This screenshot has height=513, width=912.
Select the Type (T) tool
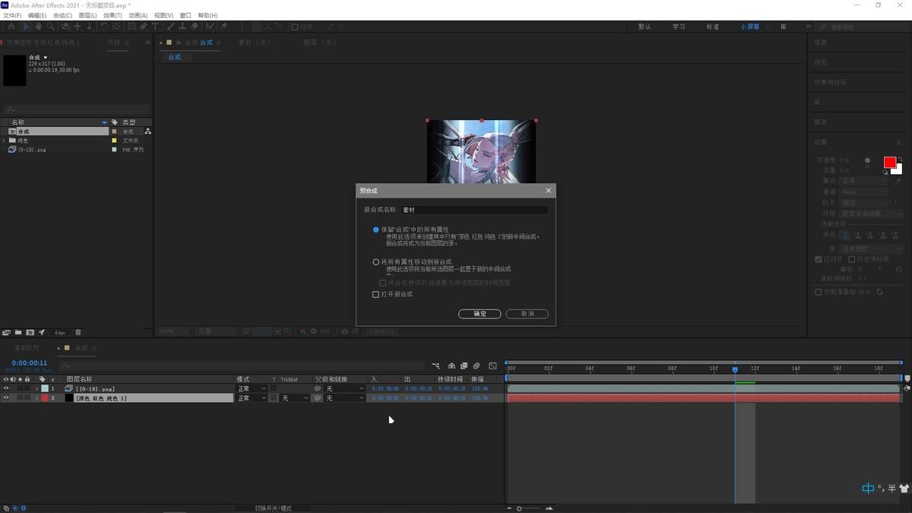(x=156, y=27)
